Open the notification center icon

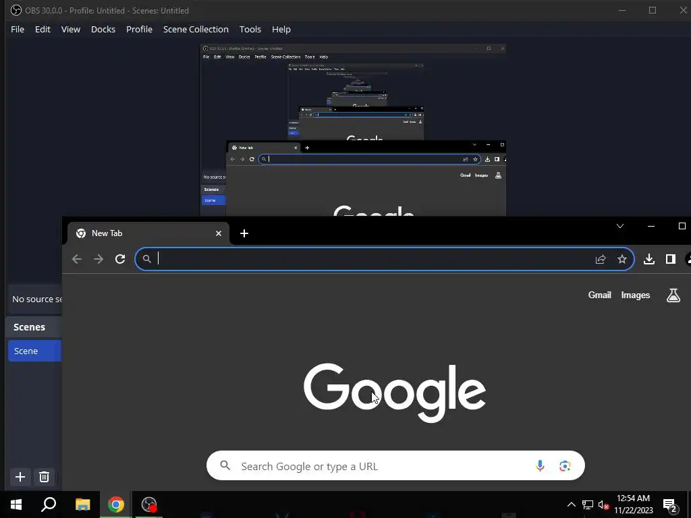670,505
